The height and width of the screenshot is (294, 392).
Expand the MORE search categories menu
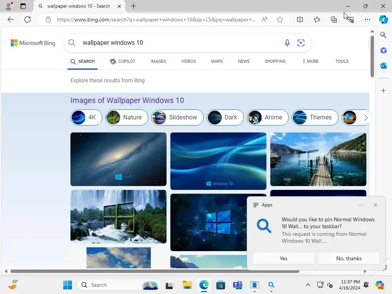pyautogui.click(x=310, y=62)
